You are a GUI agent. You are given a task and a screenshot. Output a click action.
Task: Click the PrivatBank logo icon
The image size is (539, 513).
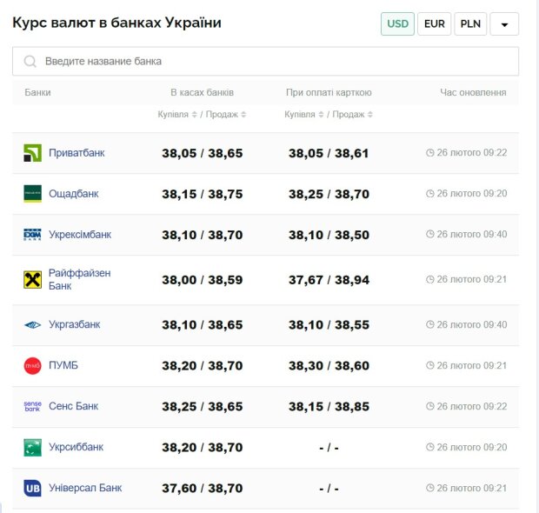click(32, 153)
